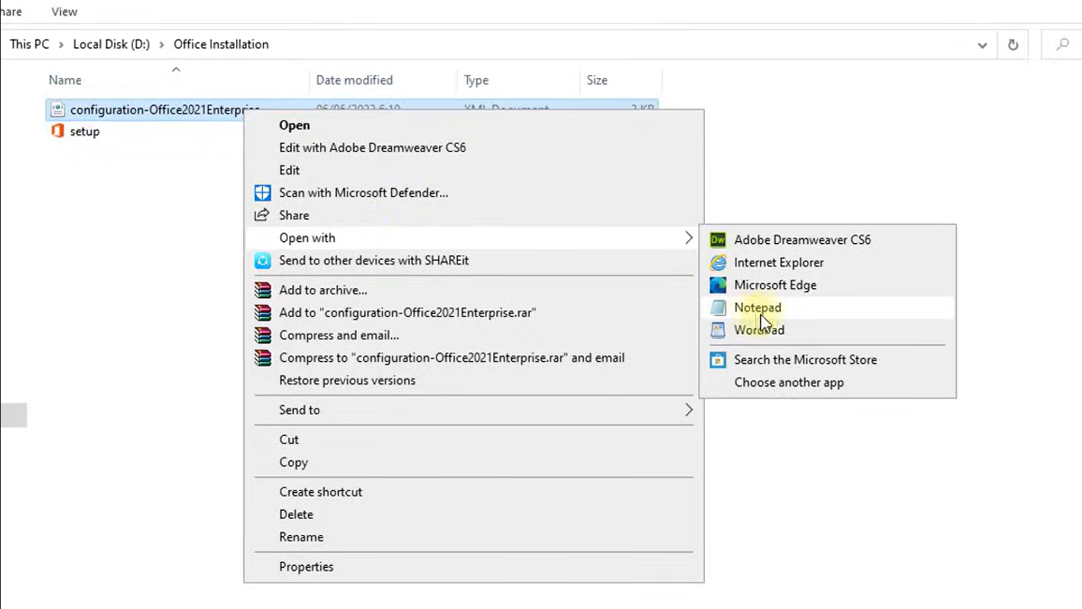The width and height of the screenshot is (1082, 609).
Task: Click the Office icon of the setup file
Action: pos(58,131)
